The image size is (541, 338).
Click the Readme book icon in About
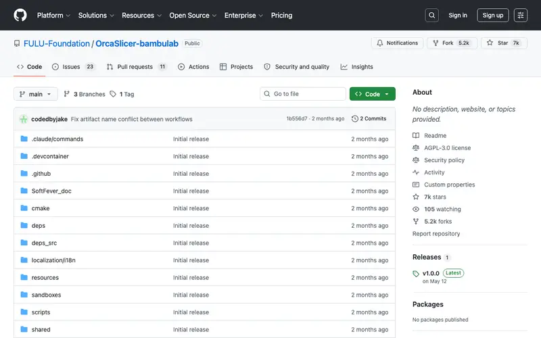(416, 136)
